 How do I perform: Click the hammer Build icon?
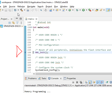21,10
